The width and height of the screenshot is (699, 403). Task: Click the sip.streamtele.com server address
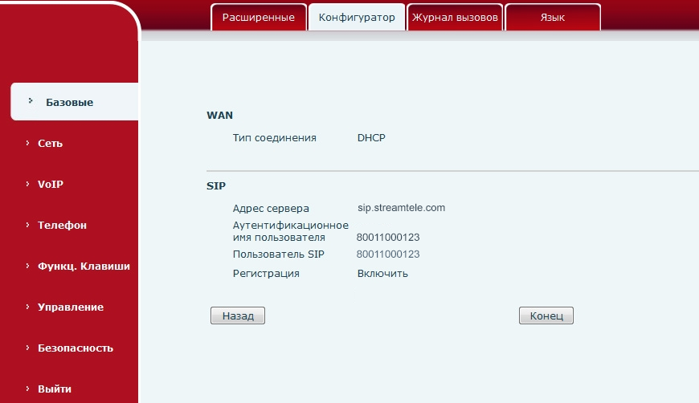(x=401, y=208)
